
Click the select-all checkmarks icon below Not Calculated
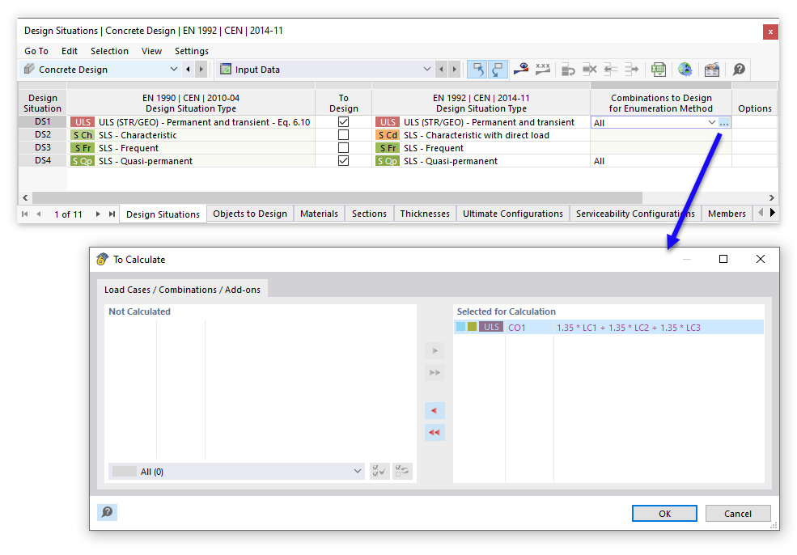379,471
